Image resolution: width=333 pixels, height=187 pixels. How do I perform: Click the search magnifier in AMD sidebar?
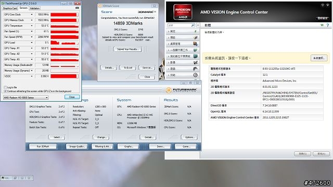coord(193,25)
